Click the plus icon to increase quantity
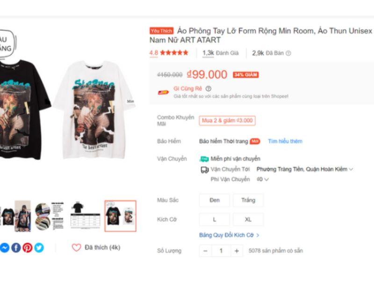Screen dimensions: 374x281 [237, 251]
